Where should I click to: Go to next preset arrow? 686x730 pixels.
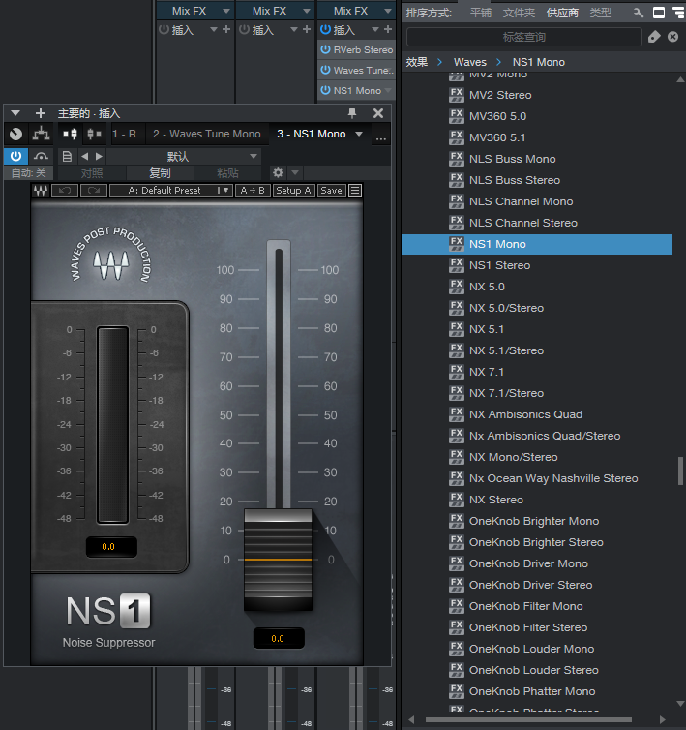99,156
